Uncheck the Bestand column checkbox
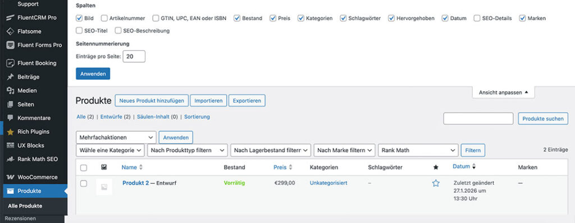 237,18
